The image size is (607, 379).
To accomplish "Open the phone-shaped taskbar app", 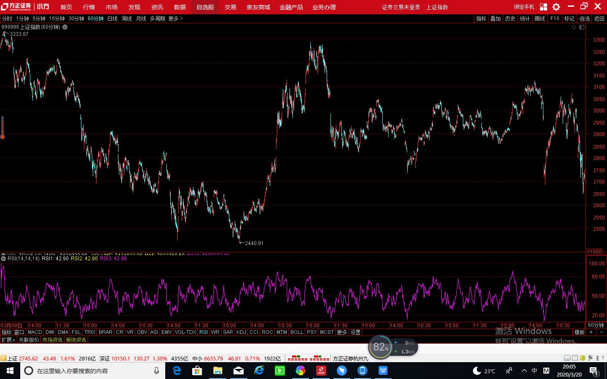I will [x=362, y=371].
